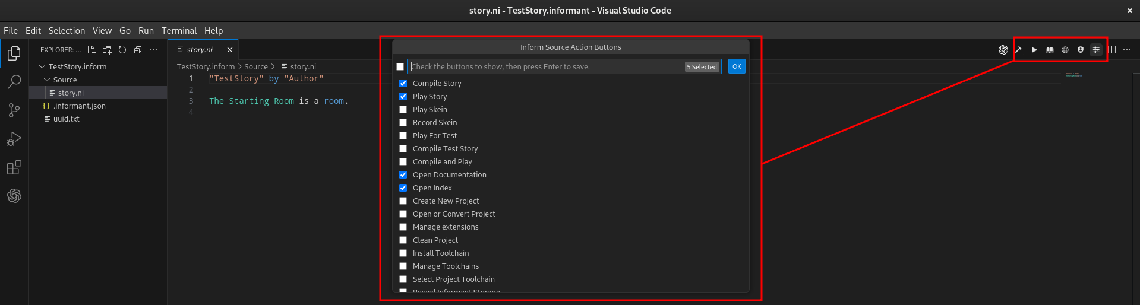Screen dimensions: 1140x305
Task: Click the shield person icon in editor toolbar
Action: pyautogui.click(x=1081, y=50)
